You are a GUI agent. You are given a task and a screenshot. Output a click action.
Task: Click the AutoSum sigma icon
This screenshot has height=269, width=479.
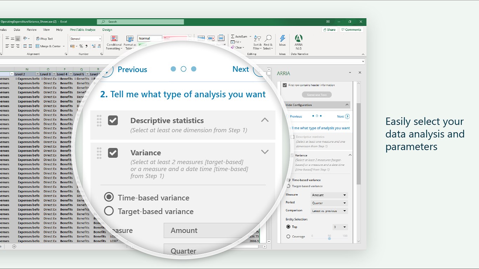click(x=232, y=36)
